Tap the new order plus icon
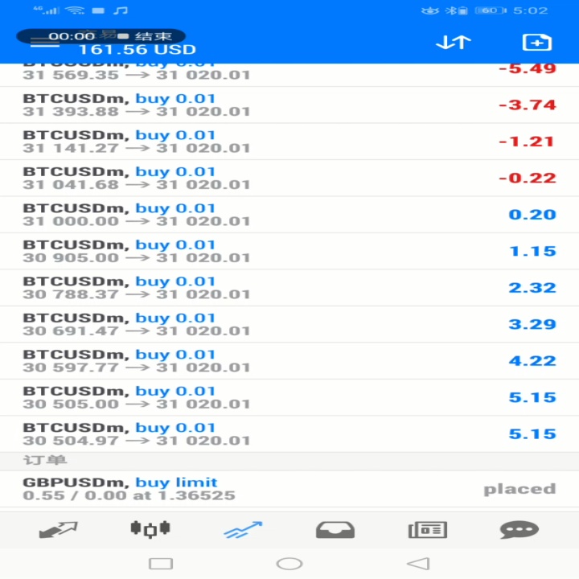The width and height of the screenshot is (579, 579). 537,43
